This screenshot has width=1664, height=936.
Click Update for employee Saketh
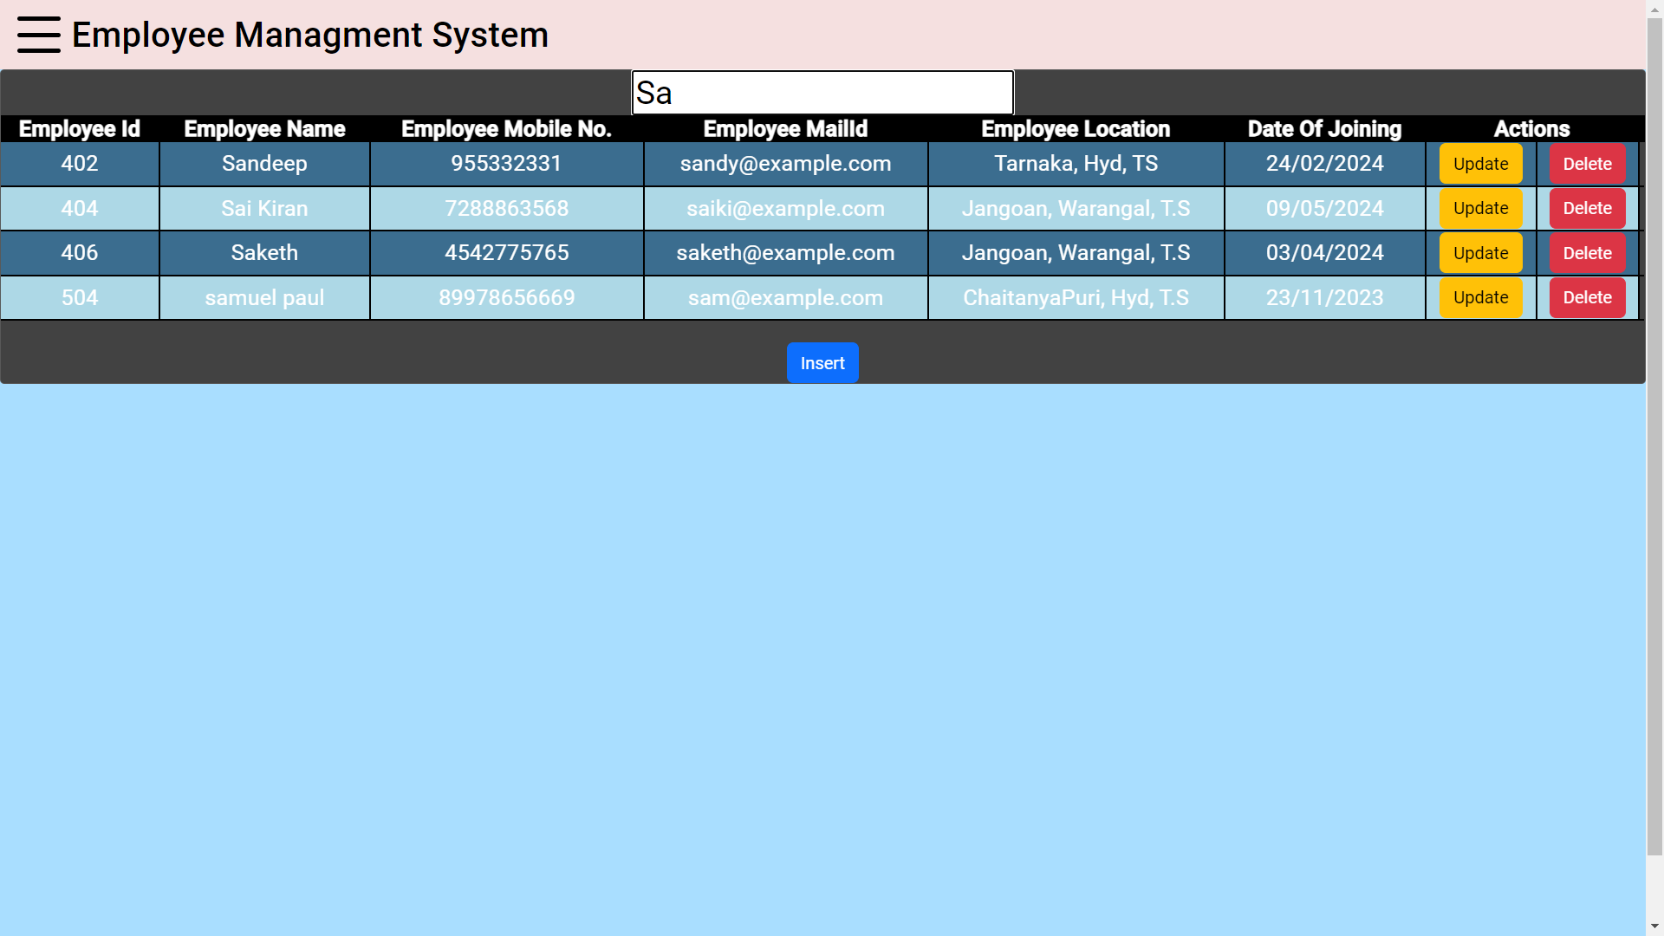(x=1480, y=253)
